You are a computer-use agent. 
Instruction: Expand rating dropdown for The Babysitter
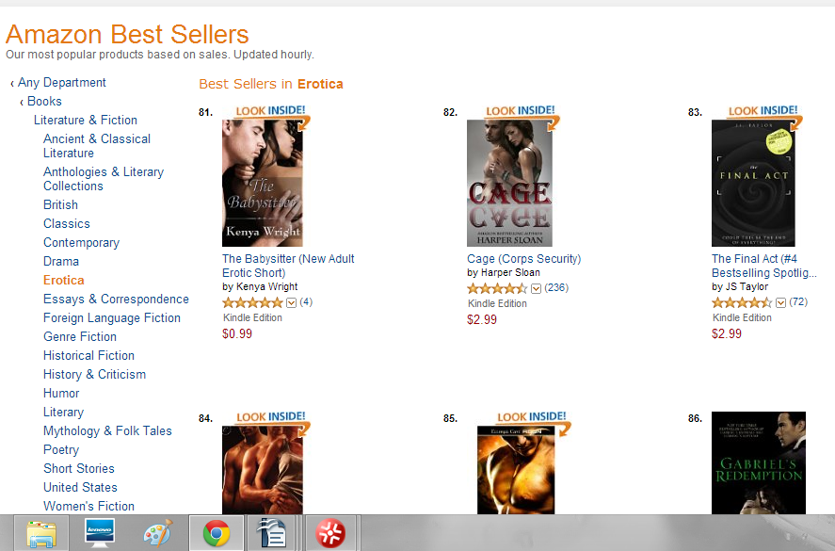pos(291,302)
